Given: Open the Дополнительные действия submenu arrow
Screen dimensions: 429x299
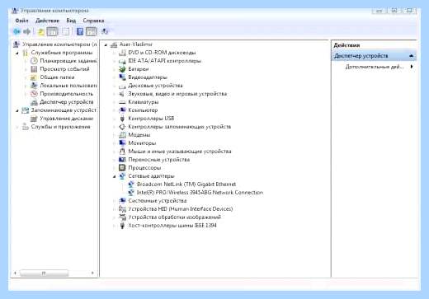Looking at the screenshot, I should [x=412, y=67].
